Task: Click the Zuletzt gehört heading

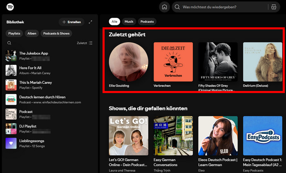Action: (x=127, y=34)
